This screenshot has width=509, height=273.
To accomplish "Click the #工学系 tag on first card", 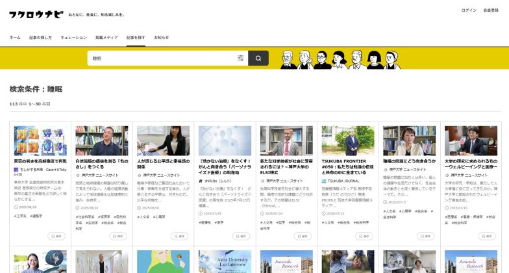I will pos(21,215).
